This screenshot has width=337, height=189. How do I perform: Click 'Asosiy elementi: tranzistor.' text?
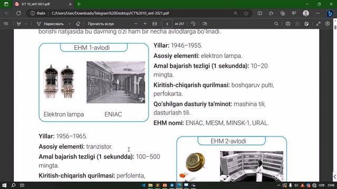tap(75, 146)
